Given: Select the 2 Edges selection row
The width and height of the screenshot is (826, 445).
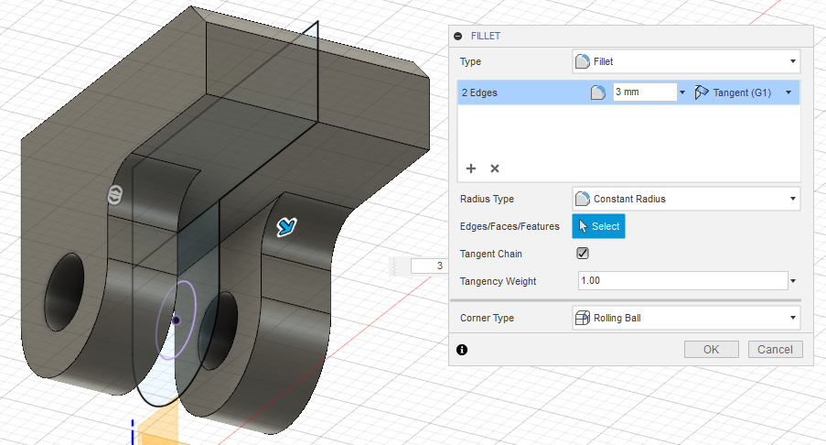Looking at the screenshot, I should tap(629, 92).
